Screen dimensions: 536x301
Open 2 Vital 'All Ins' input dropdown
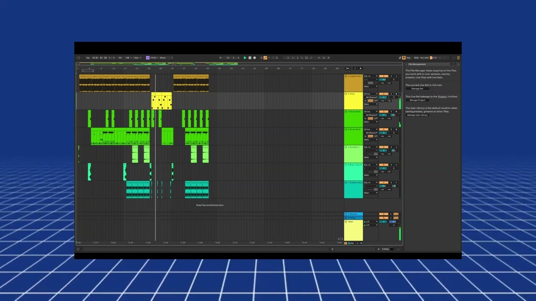click(x=371, y=94)
